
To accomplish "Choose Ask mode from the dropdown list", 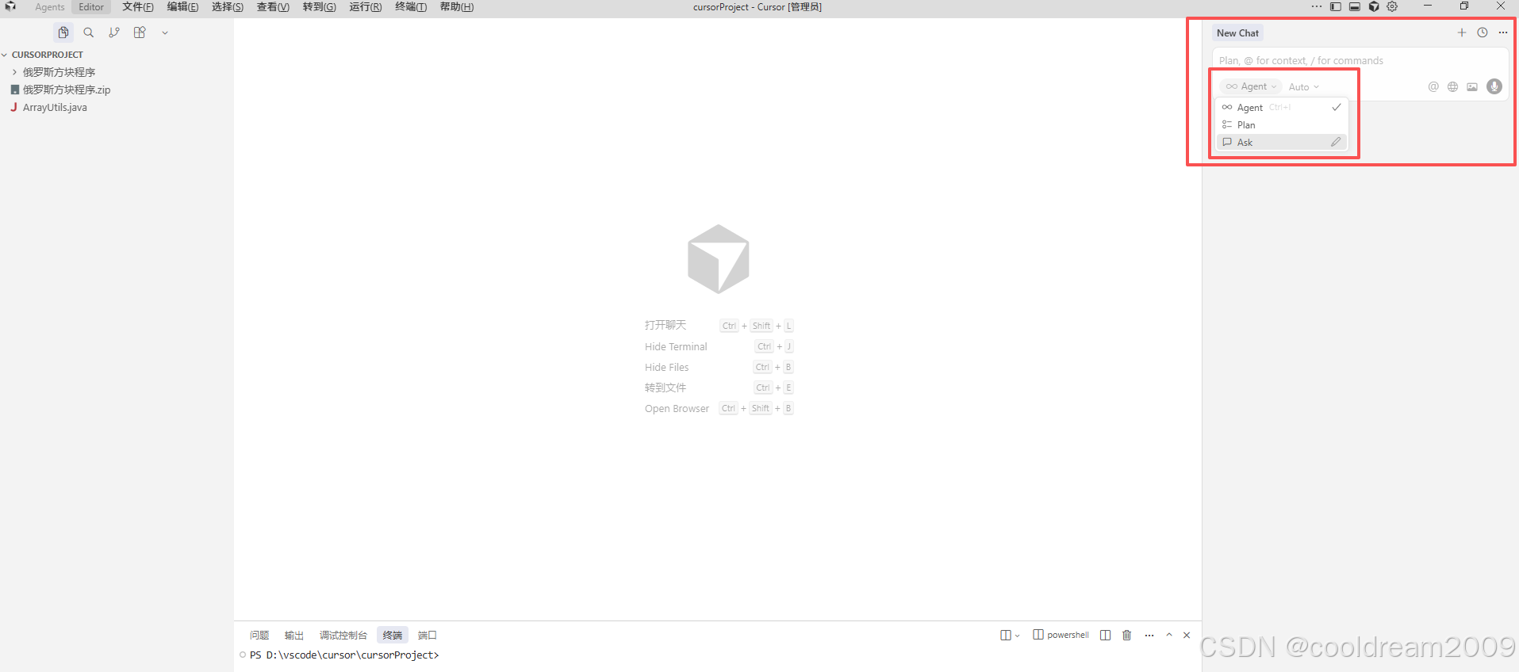I will click(1282, 142).
